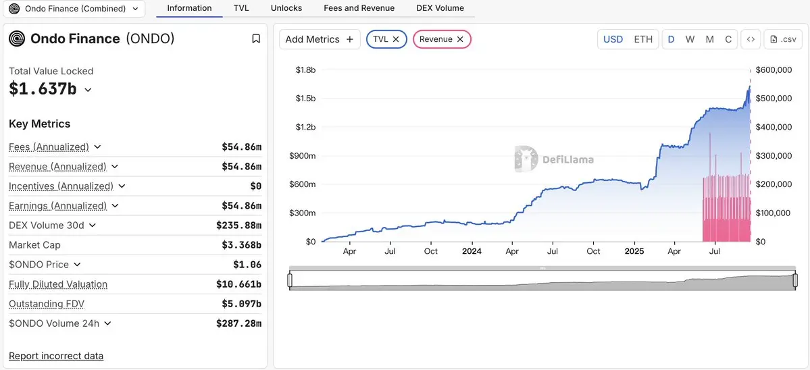The height and width of the screenshot is (370, 810).
Task: Select monthly (M) chart interval
Action: tap(710, 39)
